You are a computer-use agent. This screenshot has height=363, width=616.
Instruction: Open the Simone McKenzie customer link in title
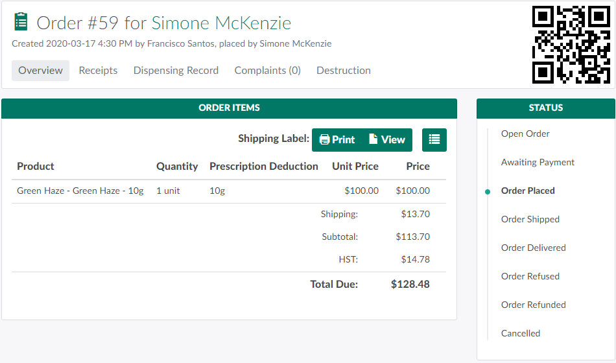(221, 23)
